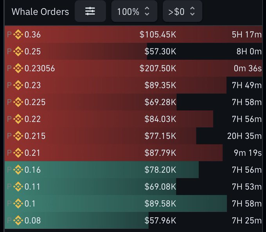The height and width of the screenshot is (232, 266).
Task: Click the $105.45K order value
Action: coord(158,34)
